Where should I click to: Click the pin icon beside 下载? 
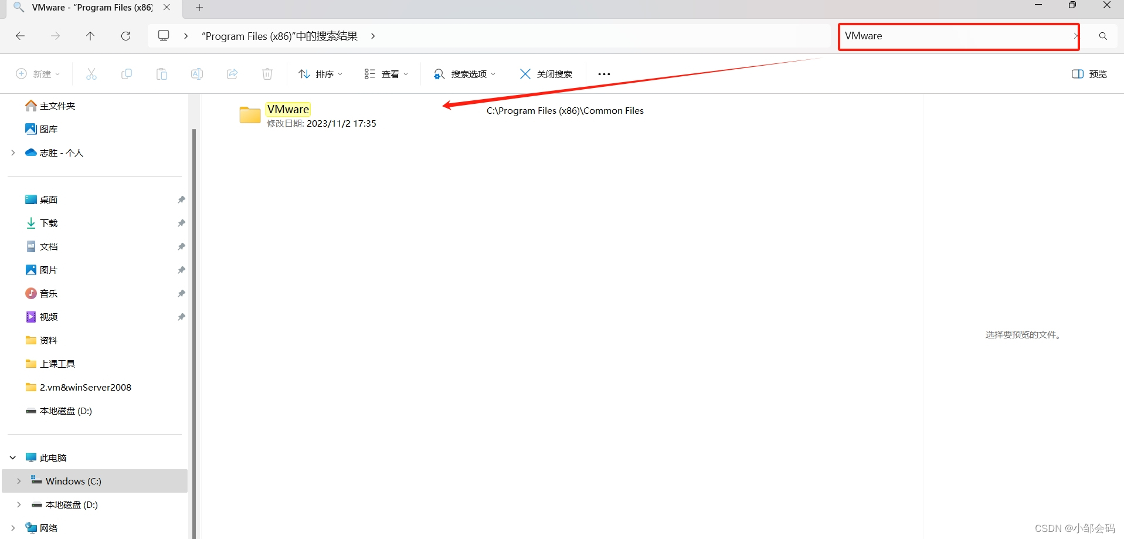181,223
